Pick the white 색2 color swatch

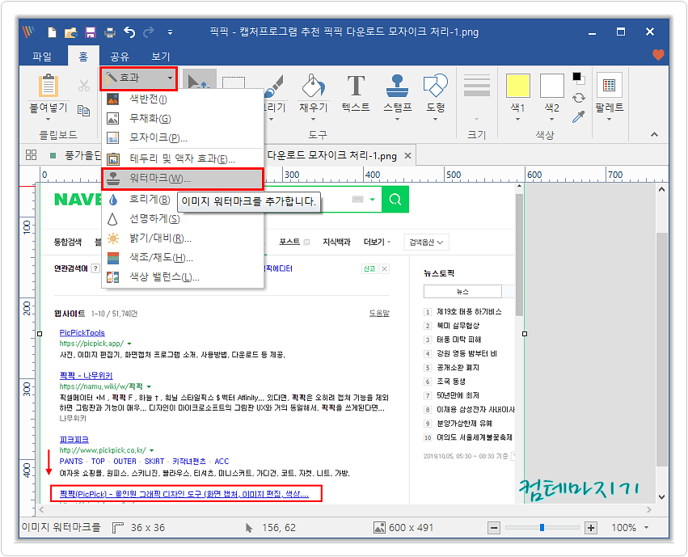pyautogui.click(x=551, y=86)
